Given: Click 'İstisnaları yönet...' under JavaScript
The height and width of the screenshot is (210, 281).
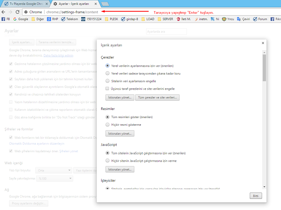Looking at the screenshot, I should [120, 169].
